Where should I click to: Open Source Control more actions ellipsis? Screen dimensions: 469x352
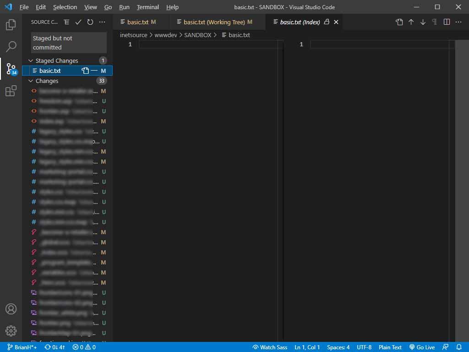tap(102, 22)
